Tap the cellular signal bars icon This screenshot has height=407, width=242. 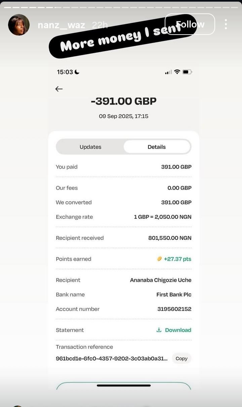[x=168, y=72]
